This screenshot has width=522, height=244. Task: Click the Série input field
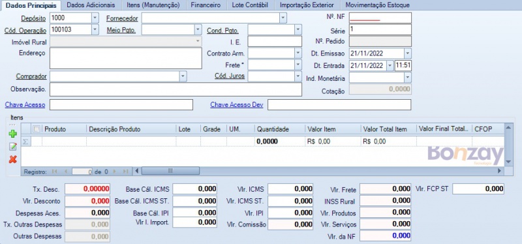pyautogui.click(x=380, y=29)
